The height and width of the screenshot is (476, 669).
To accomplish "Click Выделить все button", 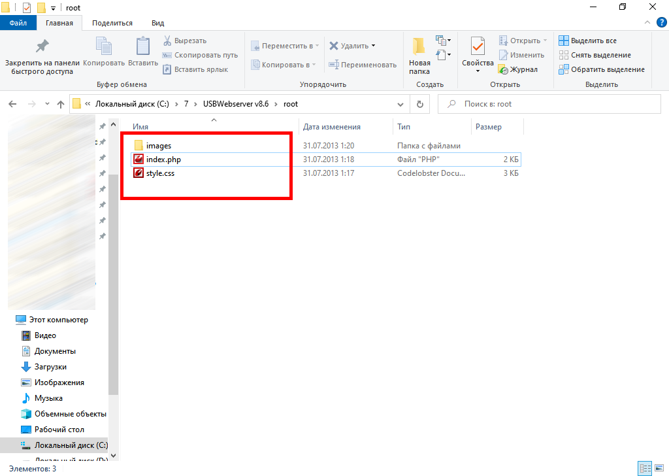I will (587, 41).
